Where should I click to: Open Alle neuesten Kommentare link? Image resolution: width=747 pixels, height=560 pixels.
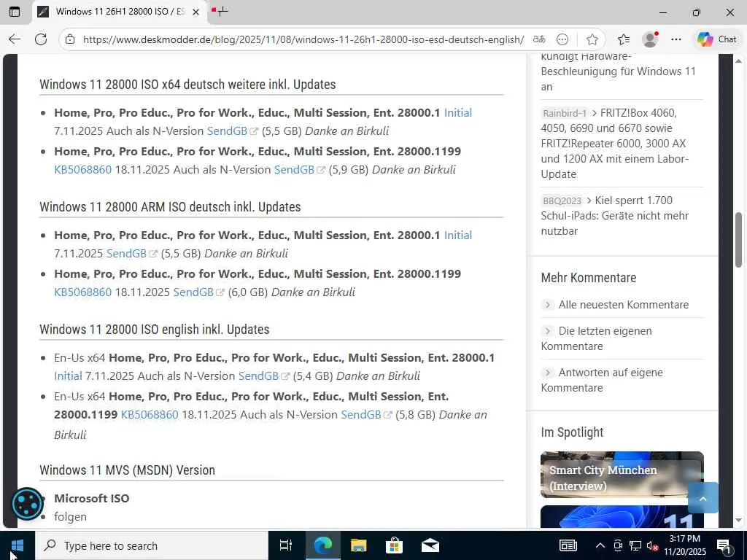(x=624, y=305)
